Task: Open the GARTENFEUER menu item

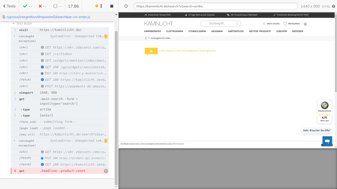Action: (x=236, y=31)
